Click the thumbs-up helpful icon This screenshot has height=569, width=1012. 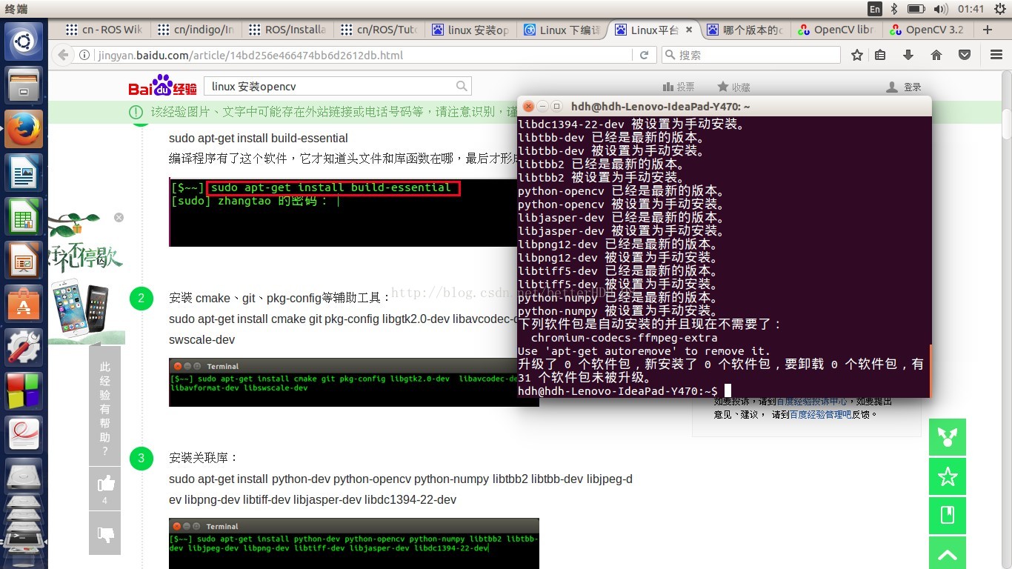tap(105, 484)
